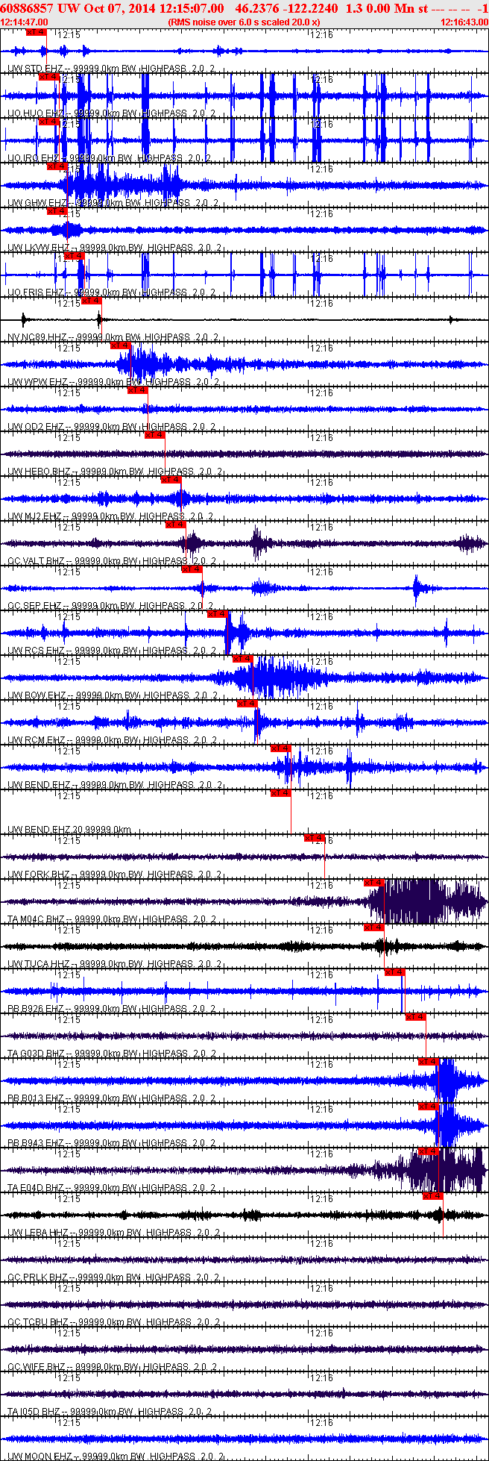Click the start time label 12:14:47.00
The width and height of the screenshot is (489, 1461).
25,22
